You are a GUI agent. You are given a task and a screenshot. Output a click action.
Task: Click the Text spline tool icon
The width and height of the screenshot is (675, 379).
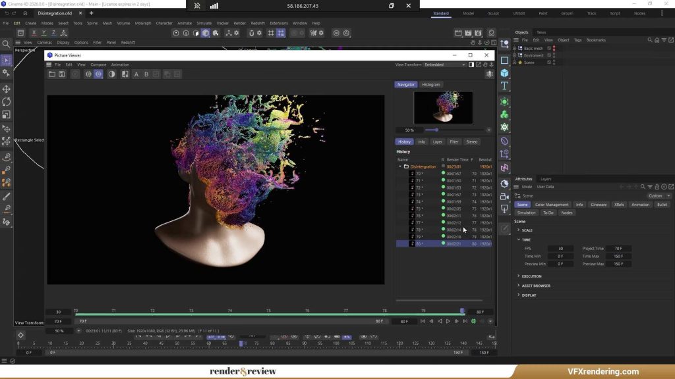pyautogui.click(x=504, y=86)
